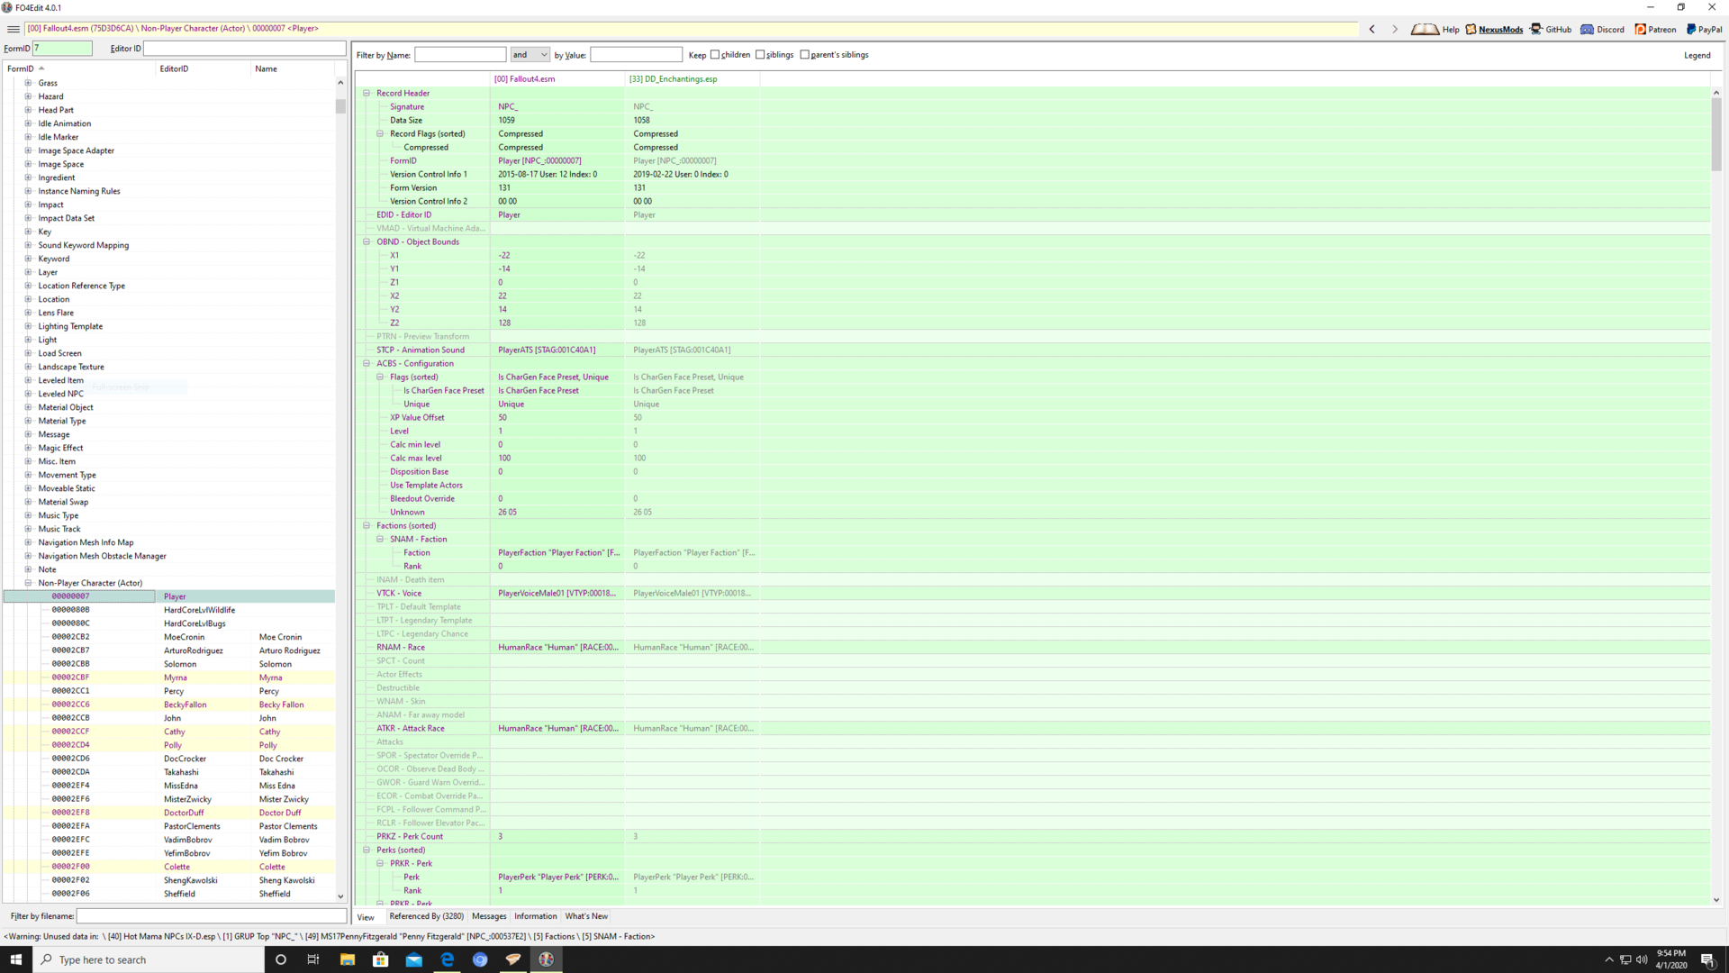Collapse the Perks (sorted) section
Screen dimensions: 1729x973
367,850
